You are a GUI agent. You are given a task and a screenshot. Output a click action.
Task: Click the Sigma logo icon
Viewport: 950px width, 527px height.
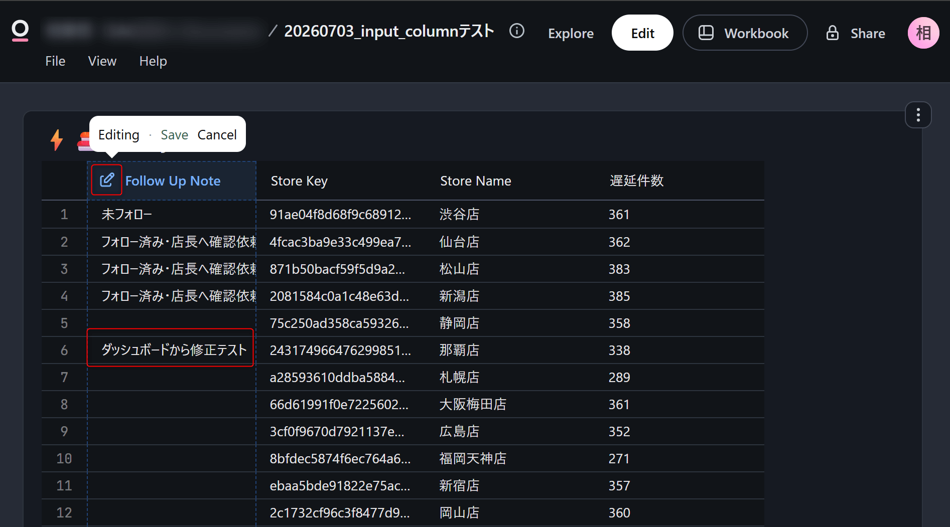20,31
